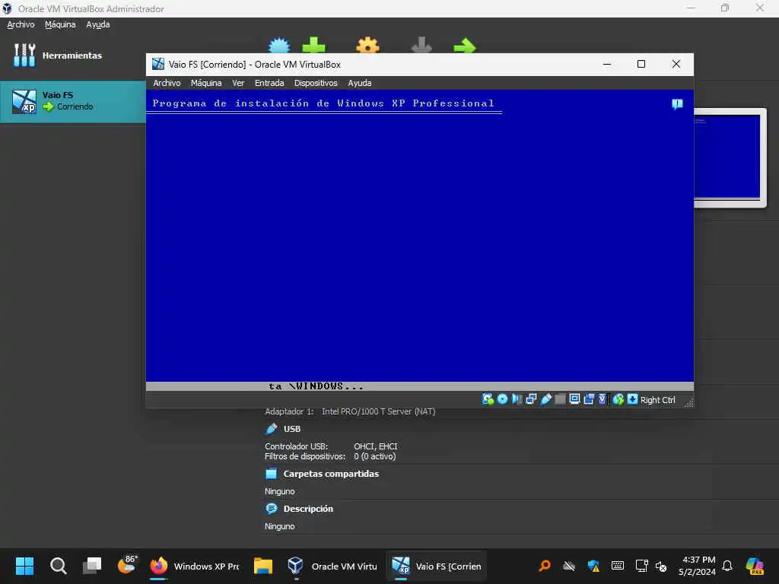
Task: Open the Entrada menu in the VM window
Action: click(x=269, y=83)
